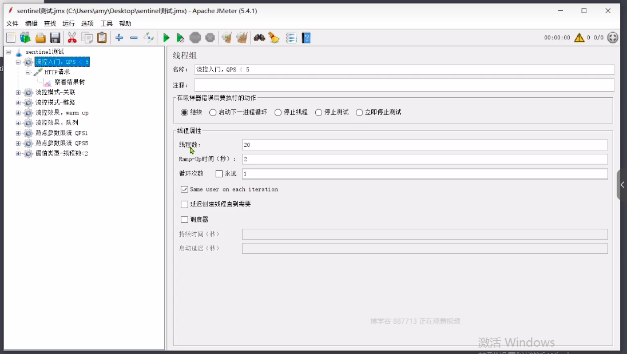Expand the 流控效果, 队列 thread group
The width and height of the screenshot is (627, 354).
point(18,123)
